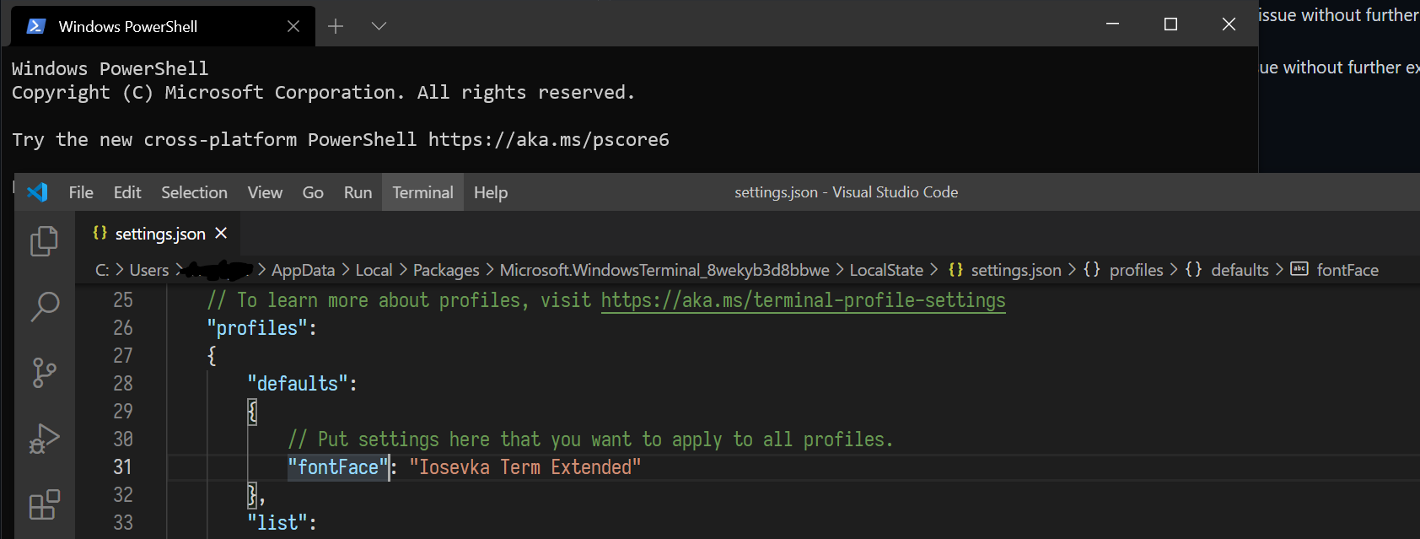The height and width of the screenshot is (539, 1420).
Task: Click the Packages breadcrumb segment
Action: [x=446, y=270]
